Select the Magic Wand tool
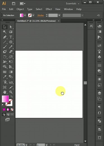 [4, 32]
